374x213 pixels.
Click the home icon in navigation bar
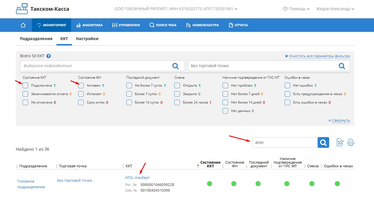[x=23, y=25]
